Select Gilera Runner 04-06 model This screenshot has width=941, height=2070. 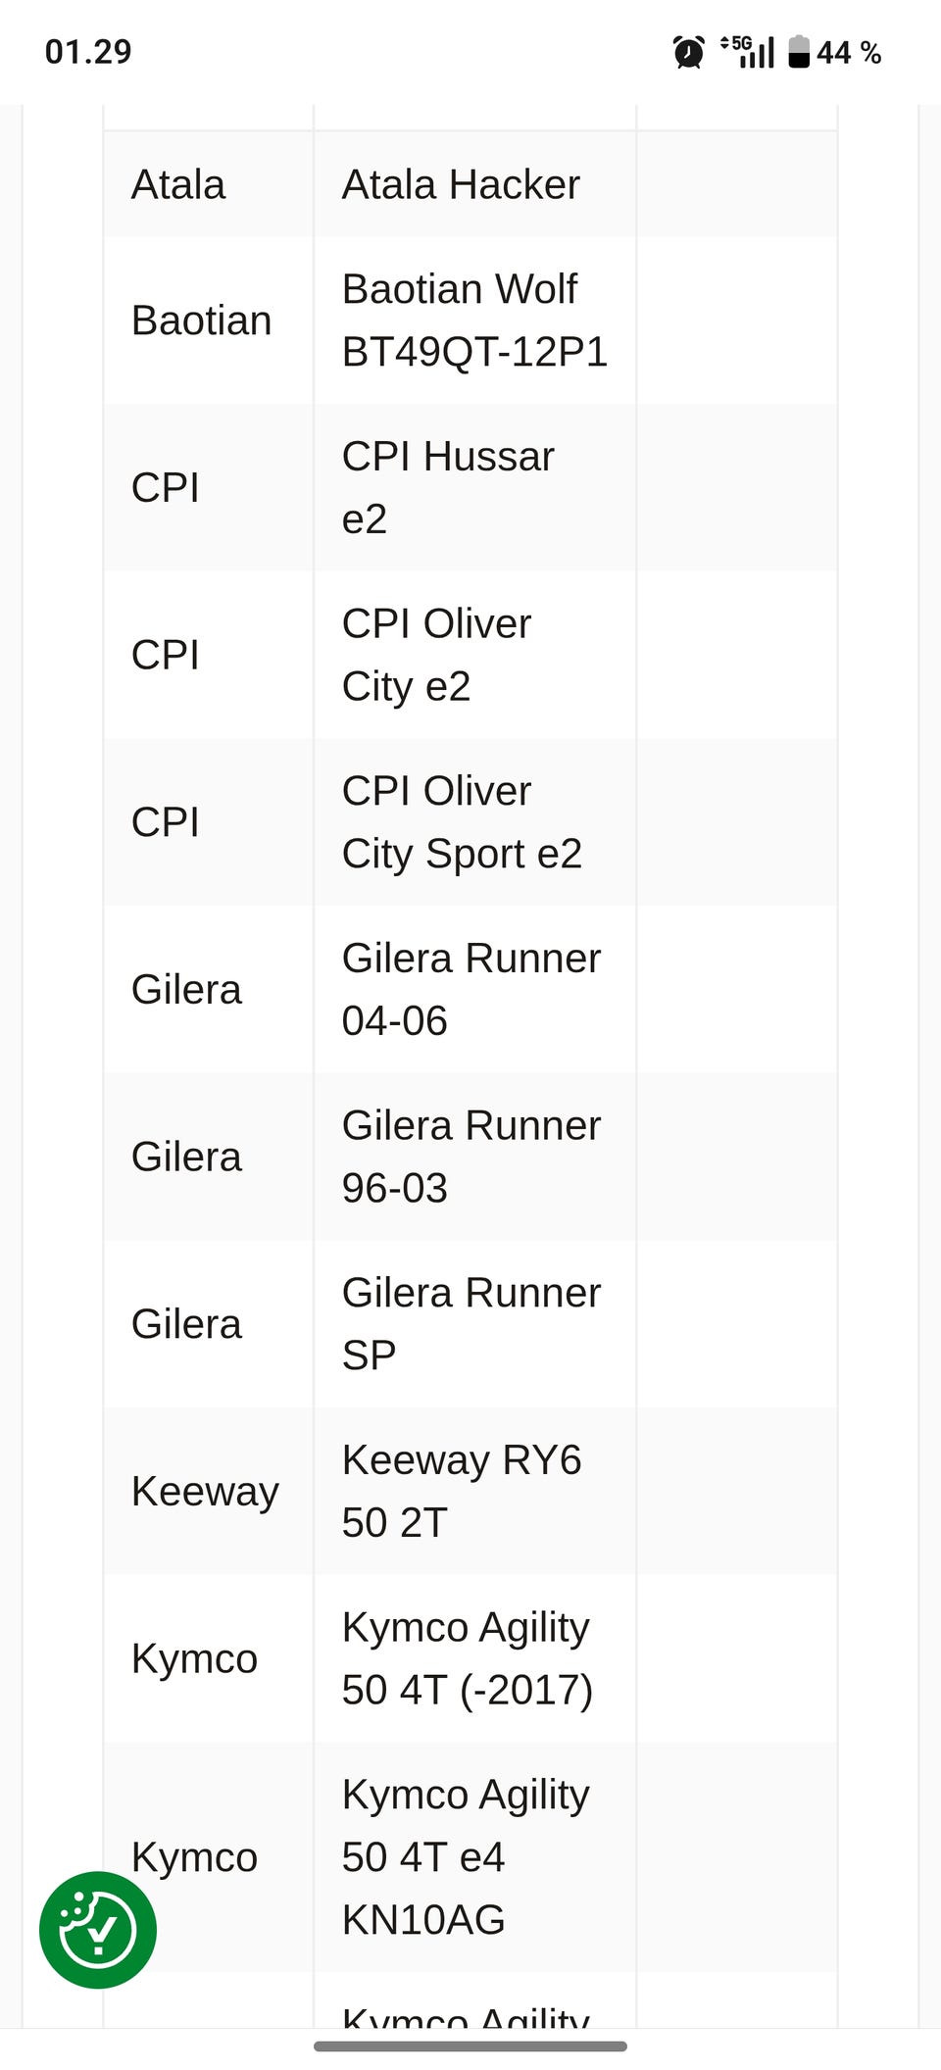pos(470,989)
